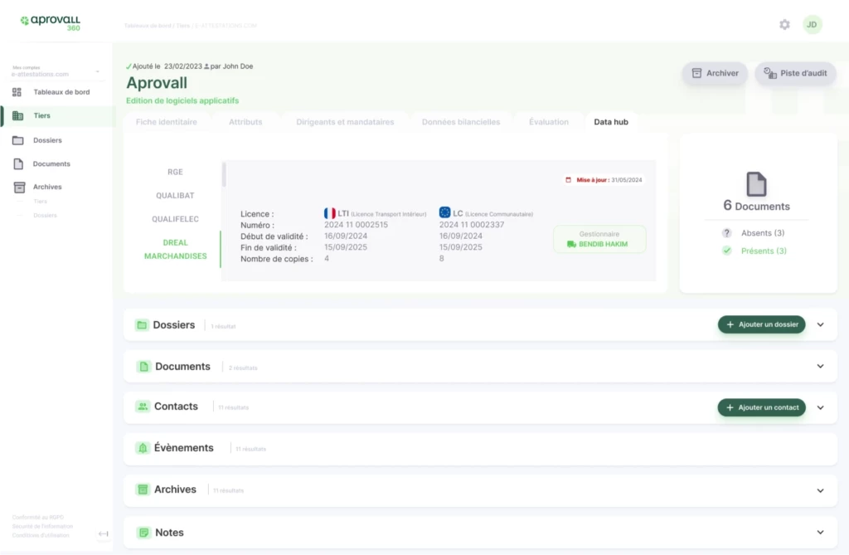Expand the Contacts section chevron
The image size is (849, 555).
pos(820,407)
